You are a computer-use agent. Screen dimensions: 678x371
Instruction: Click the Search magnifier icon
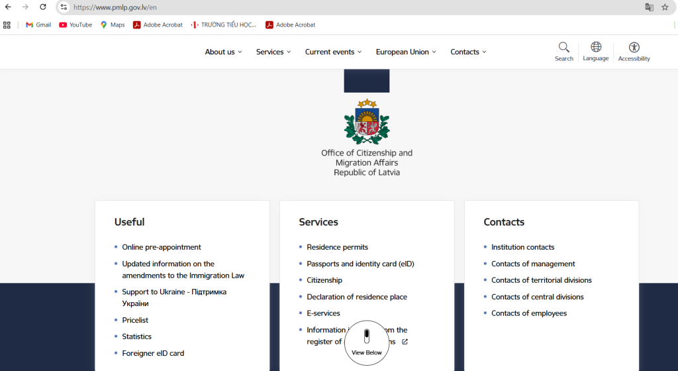click(563, 48)
